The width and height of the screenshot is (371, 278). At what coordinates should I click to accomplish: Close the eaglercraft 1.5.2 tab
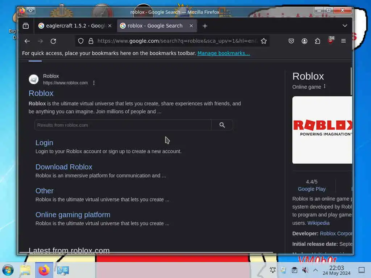110,26
